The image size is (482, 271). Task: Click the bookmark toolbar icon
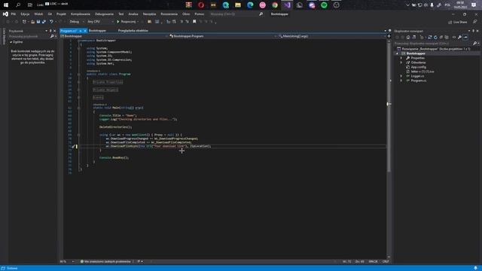coord(194,22)
